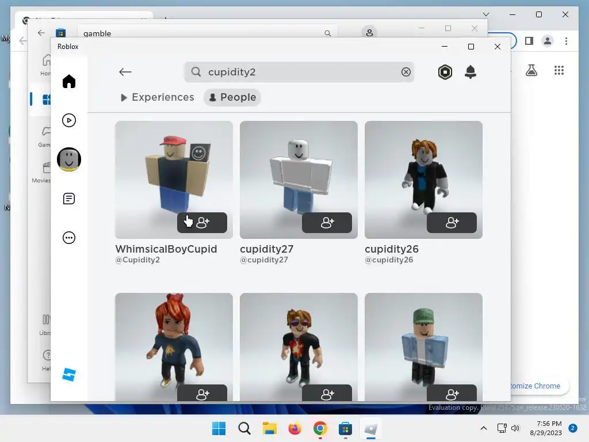Open the More options ellipsis icon
The height and width of the screenshot is (442, 589).
(69, 238)
